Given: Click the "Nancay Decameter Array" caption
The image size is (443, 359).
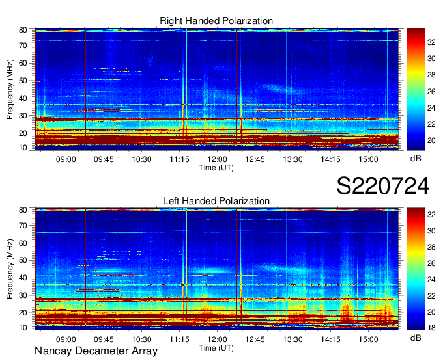Looking at the screenshot, I should point(96,351).
